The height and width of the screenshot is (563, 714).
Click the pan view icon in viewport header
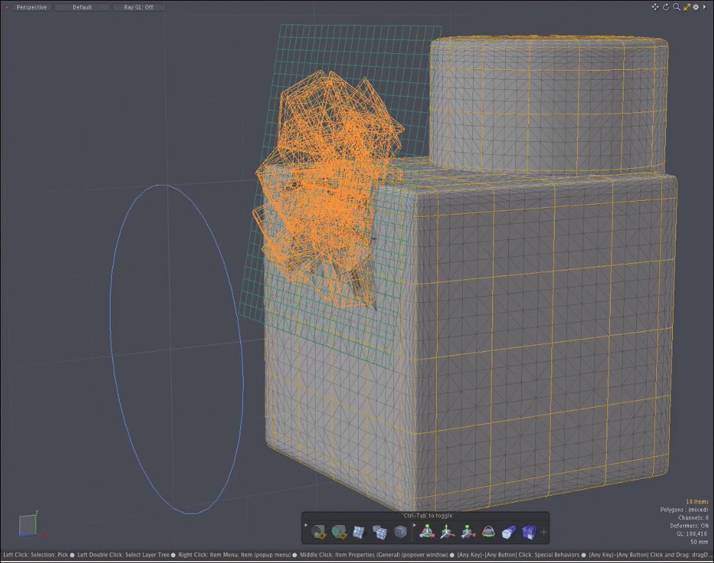[656, 7]
